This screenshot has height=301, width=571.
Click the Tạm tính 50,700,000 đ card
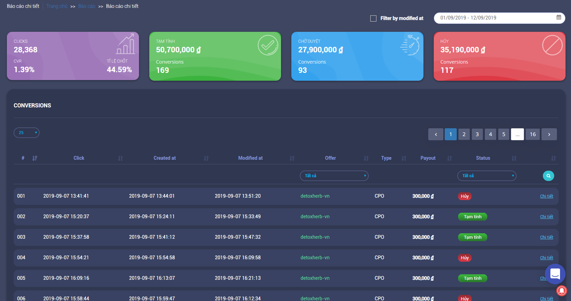click(215, 56)
